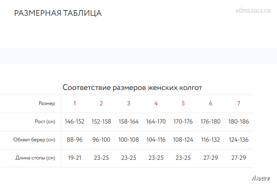The image size is (277, 188).
Task: Click the table title about женских колгот
Action: (x=132, y=88)
